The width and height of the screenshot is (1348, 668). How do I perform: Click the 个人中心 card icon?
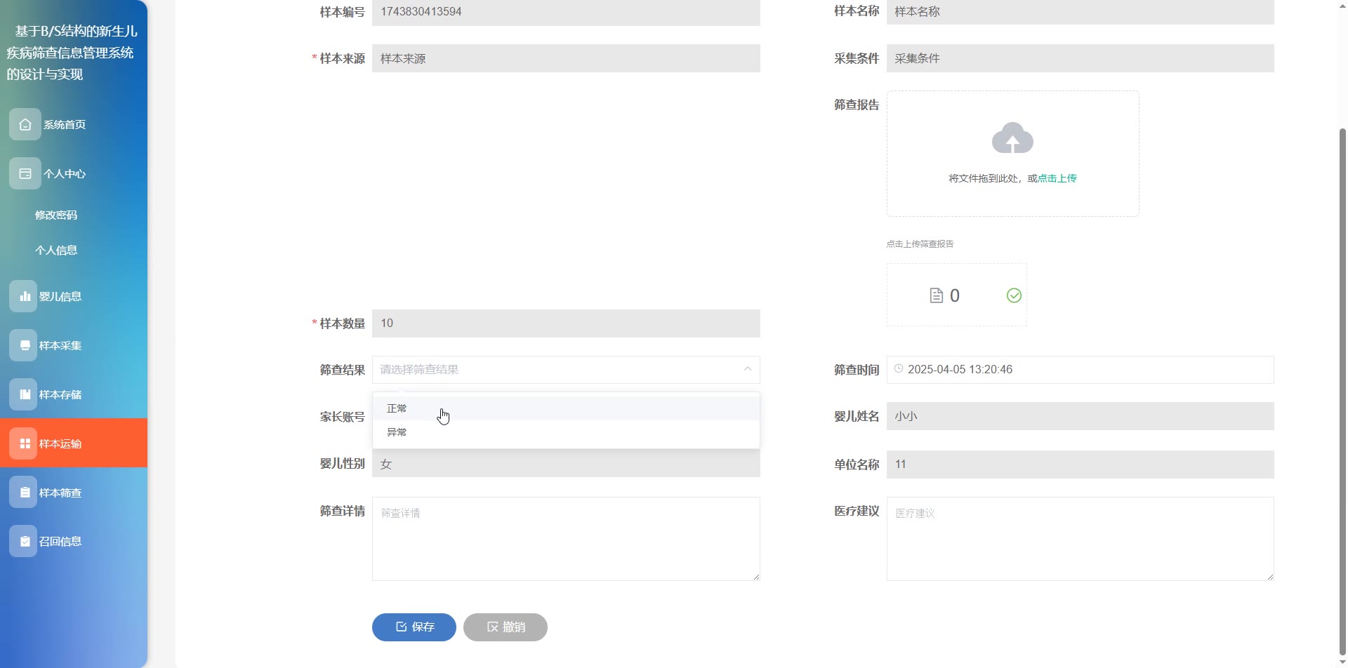pyautogui.click(x=25, y=173)
